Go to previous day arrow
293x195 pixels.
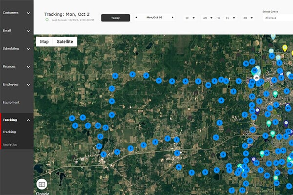pyautogui.click(x=136, y=18)
